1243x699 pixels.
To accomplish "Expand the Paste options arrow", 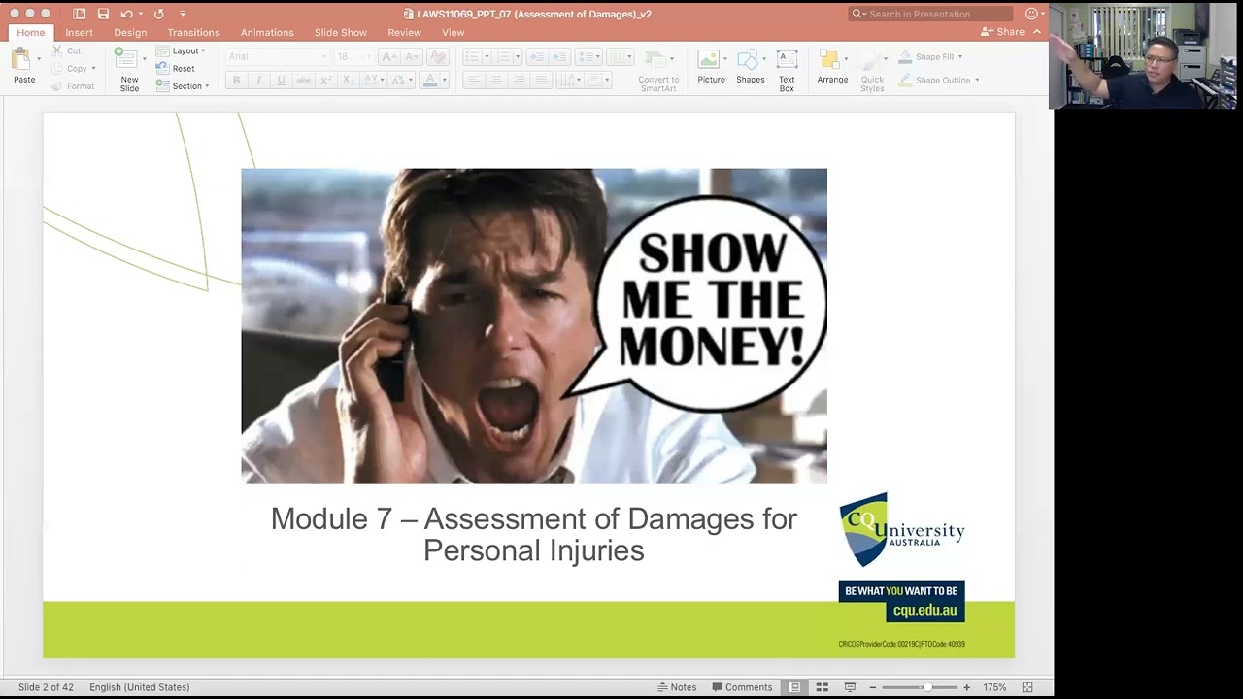I will click(39, 60).
